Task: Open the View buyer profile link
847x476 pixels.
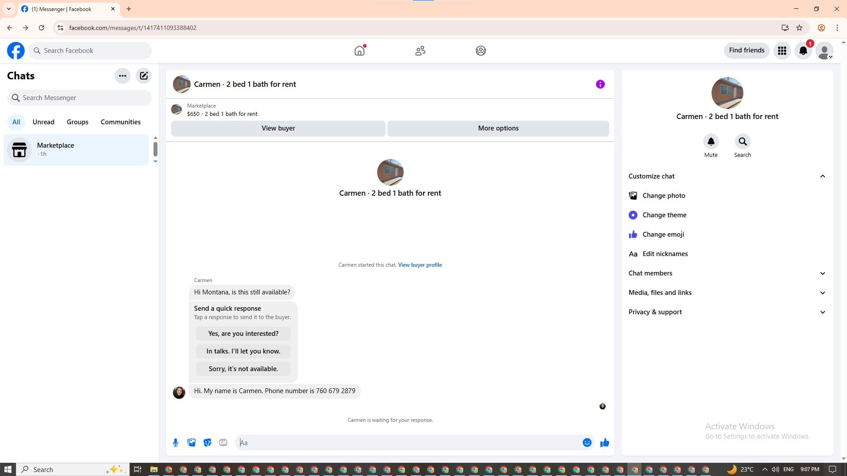Action: click(x=420, y=265)
